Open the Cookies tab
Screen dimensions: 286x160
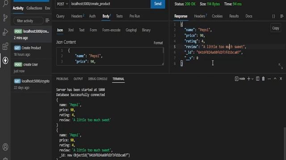click(x=217, y=16)
